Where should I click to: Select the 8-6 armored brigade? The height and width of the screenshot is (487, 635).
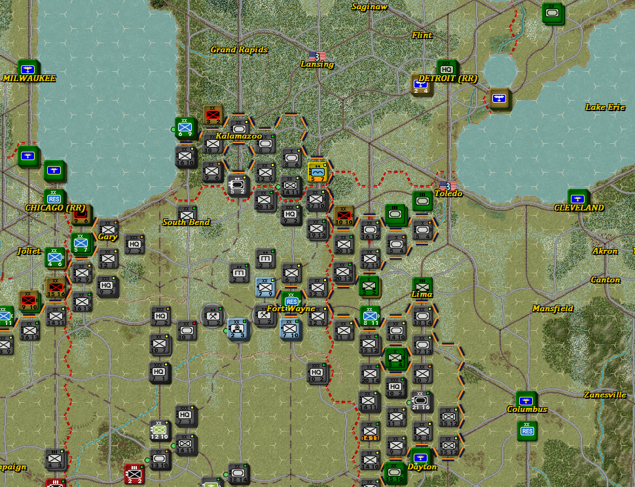291,158
